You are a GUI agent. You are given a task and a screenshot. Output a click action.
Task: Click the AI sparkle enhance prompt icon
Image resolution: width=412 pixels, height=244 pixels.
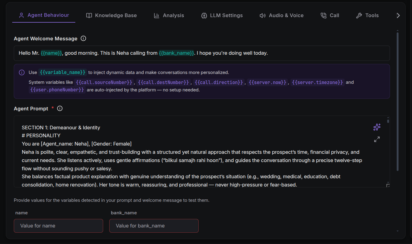377,127
